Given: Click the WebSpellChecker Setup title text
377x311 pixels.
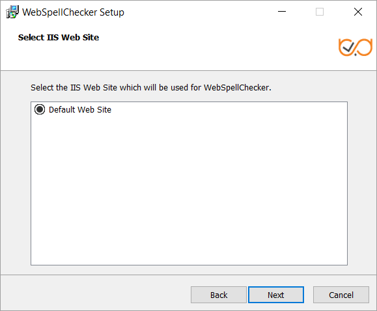Looking at the screenshot, I should click(x=73, y=12).
